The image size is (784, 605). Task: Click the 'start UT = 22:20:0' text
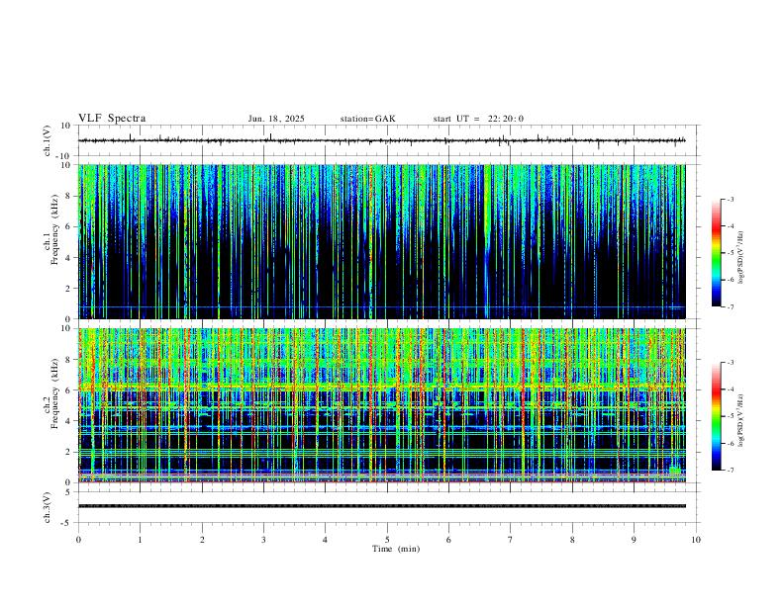pyautogui.click(x=478, y=119)
